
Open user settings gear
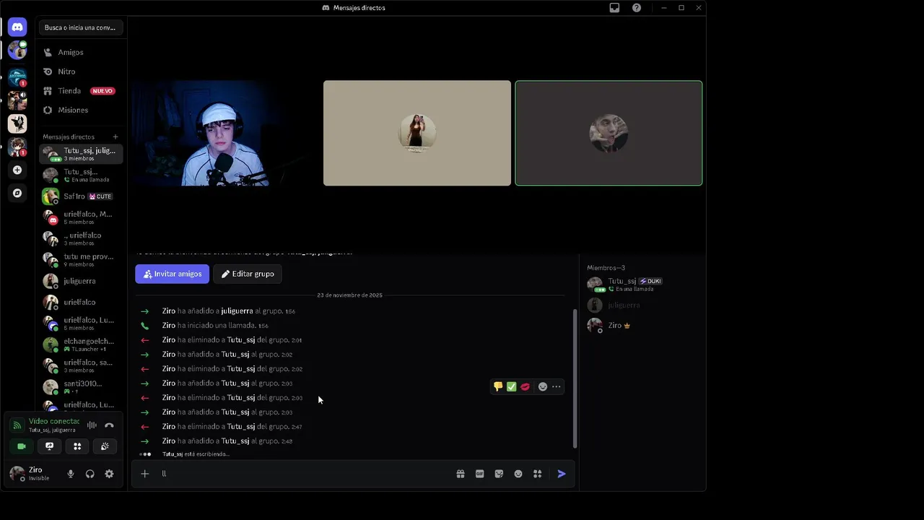point(109,474)
